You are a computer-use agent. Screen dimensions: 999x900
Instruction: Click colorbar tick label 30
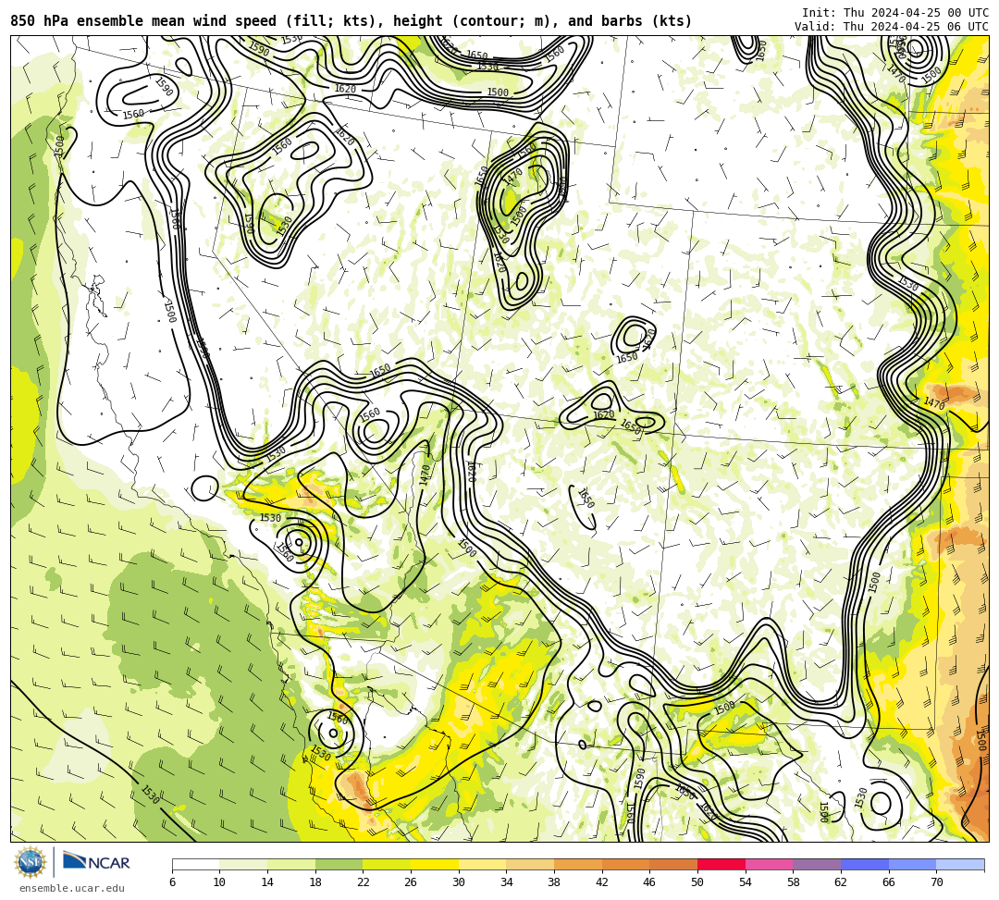[459, 882]
